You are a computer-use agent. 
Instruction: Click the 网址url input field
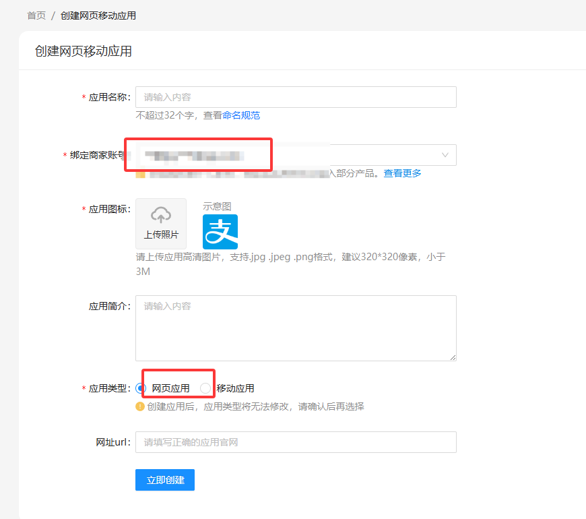(295, 441)
